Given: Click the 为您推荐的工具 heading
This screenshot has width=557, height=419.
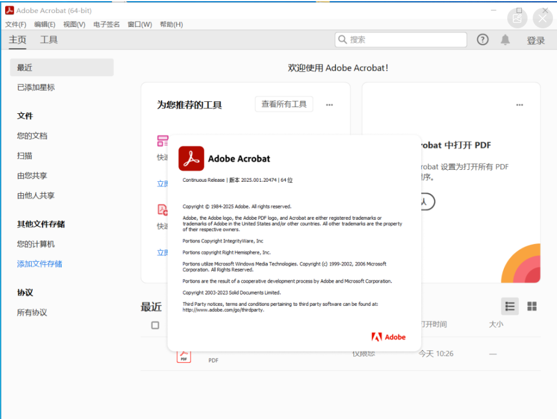Looking at the screenshot, I should click(x=189, y=105).
